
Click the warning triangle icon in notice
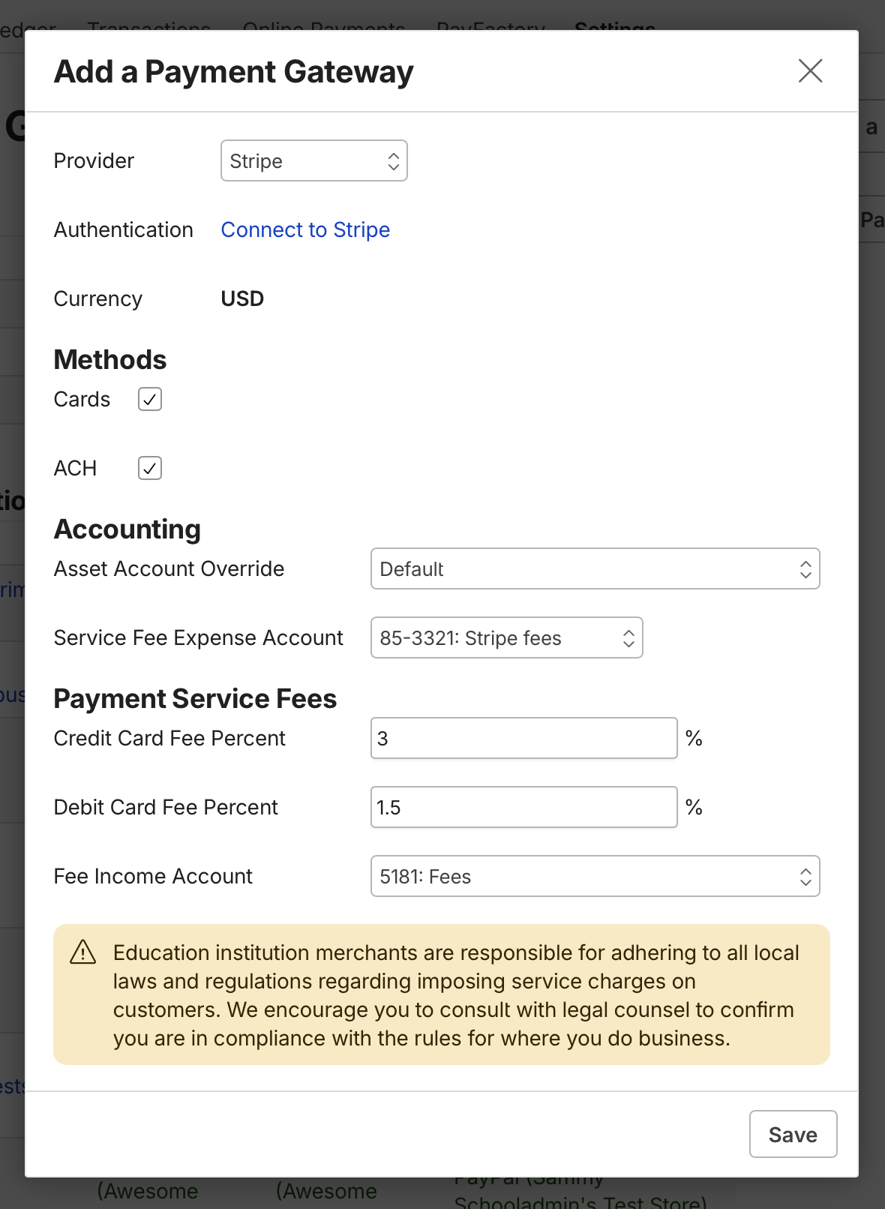[x=82, y=952]
